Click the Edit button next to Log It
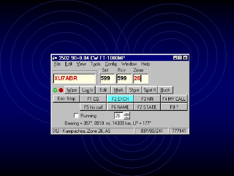The image size is (234, 176). 103,90
